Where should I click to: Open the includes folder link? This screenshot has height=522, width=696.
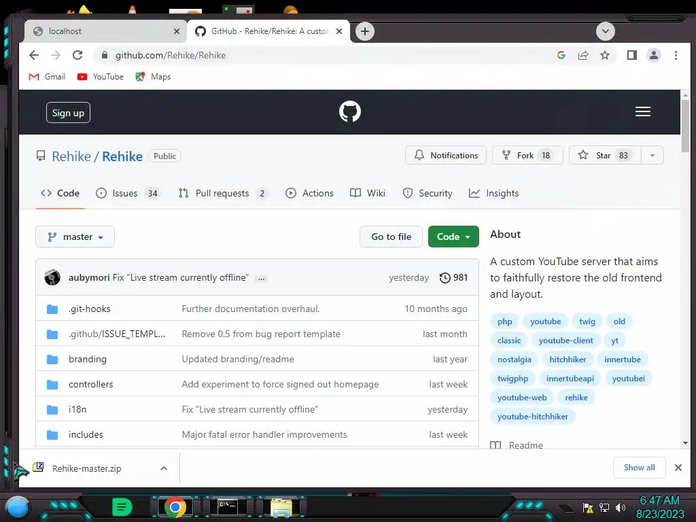click(x=86, y=434)
